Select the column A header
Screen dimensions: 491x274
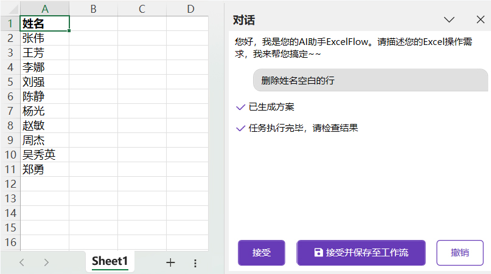point(44,9)
